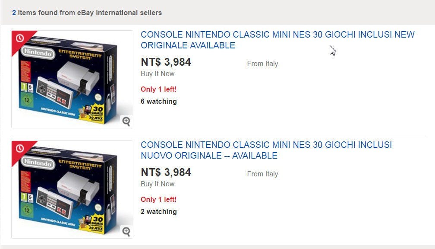Click the blue item count number in header
The height and width of the screenshot is (249, 435).
point(14,13)
